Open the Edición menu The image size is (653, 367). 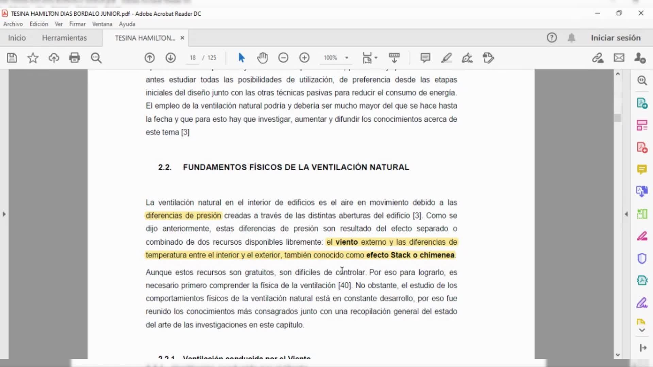pos(39,24)
